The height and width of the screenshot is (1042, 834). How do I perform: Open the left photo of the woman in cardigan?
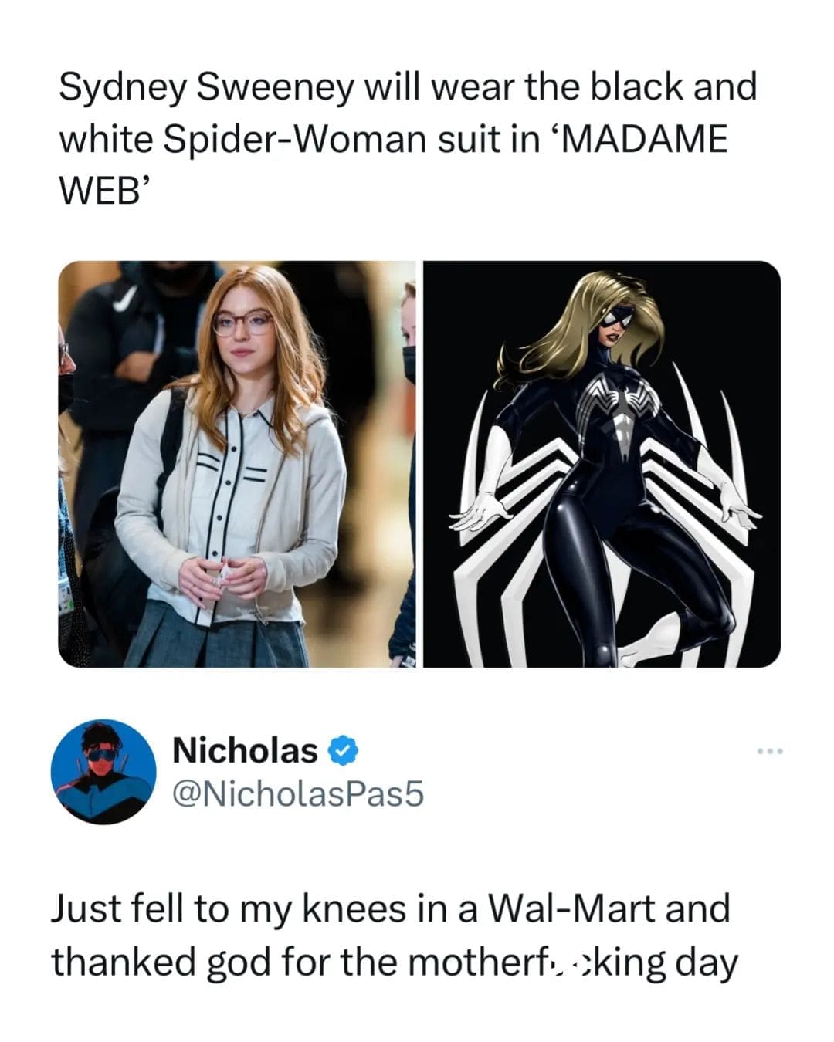pyautogui.click(x=236, y=465)
